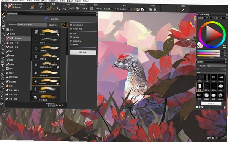The image size is (228, 142).
Task: Select the 油墨塗刷 brush variant
Action: coord(46,89)
